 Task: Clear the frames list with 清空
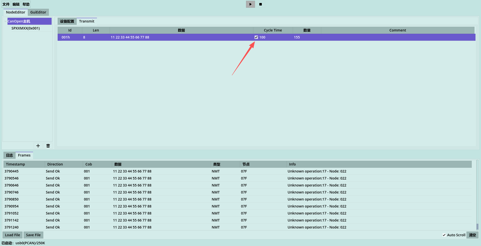click(x=472, y=235)
